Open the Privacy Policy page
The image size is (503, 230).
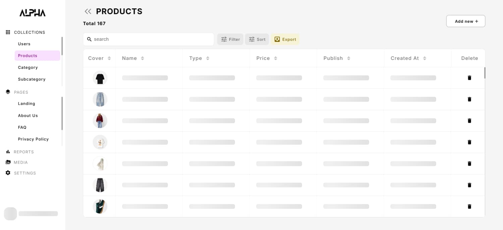pos(33,139)
